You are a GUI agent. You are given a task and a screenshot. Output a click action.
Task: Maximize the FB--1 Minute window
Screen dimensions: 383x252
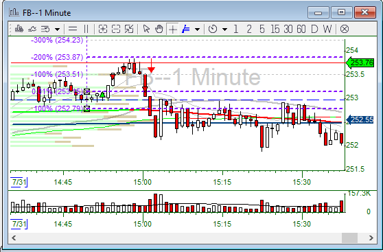pyautogui.click(x=341, y=12)
